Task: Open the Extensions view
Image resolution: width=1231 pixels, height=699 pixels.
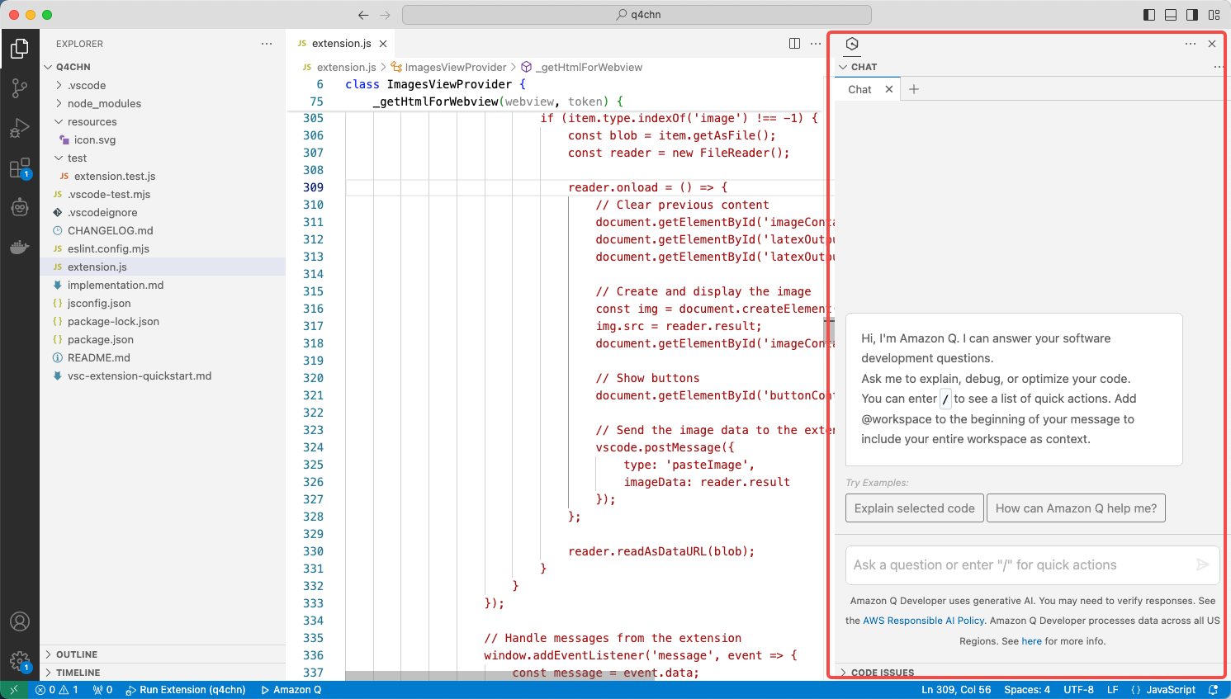Action: click(x=20, y=168)
